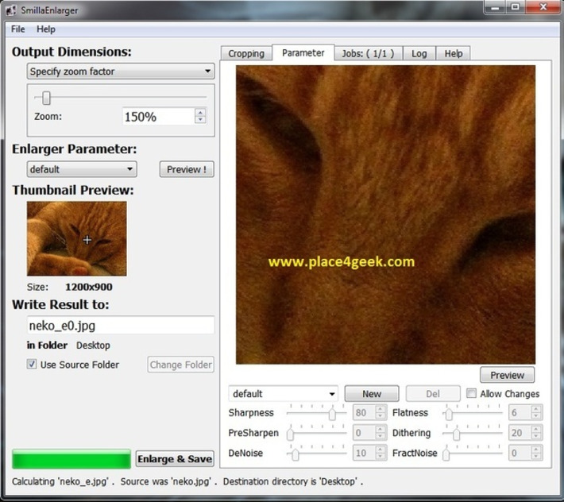Click the Flatness value field showing 6
Screen dimensions: 564x502
click(520, 412)
